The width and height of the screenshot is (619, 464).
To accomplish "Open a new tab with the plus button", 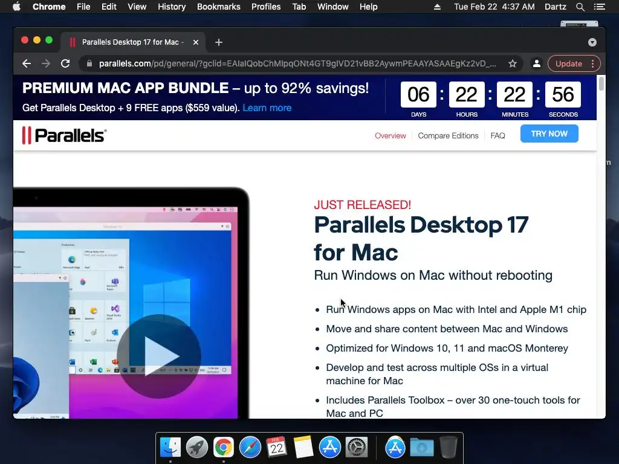I will [219, 42].
